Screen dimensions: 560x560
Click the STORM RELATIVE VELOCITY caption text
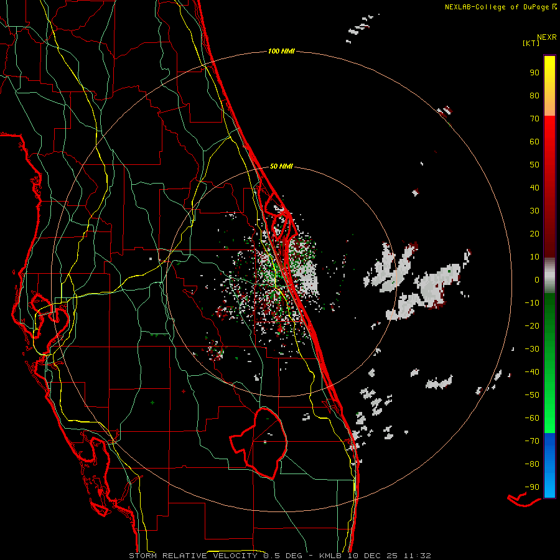click(193, 556)
